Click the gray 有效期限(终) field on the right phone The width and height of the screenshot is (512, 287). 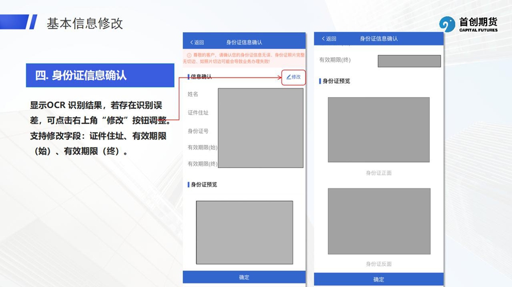coord(409,61)
